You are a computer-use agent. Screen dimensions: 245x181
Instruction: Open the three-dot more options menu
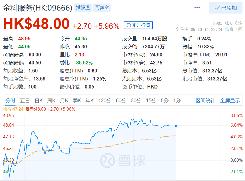tap(197, 8)
